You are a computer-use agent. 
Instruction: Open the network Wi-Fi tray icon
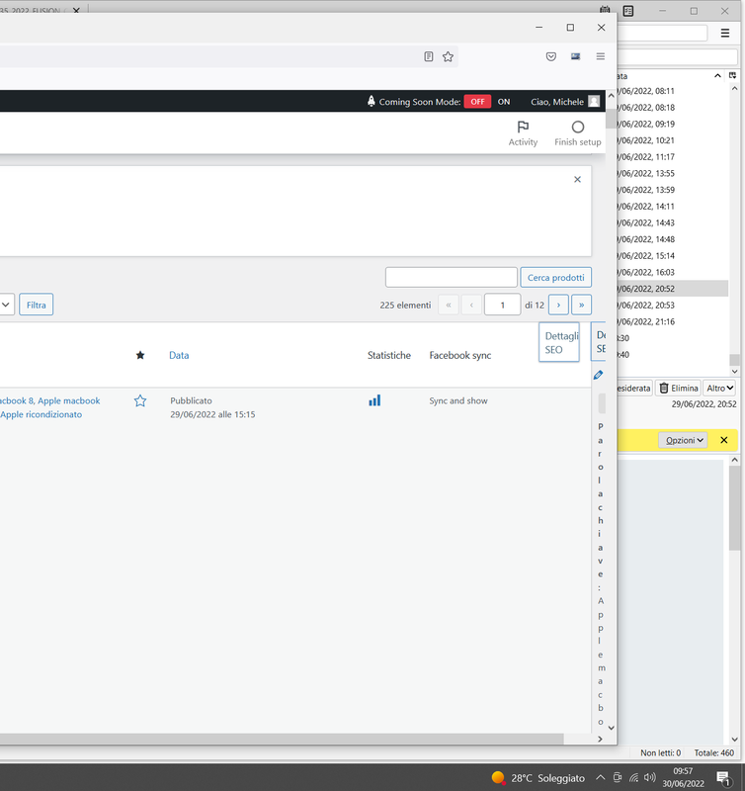[x=634, y=777]
